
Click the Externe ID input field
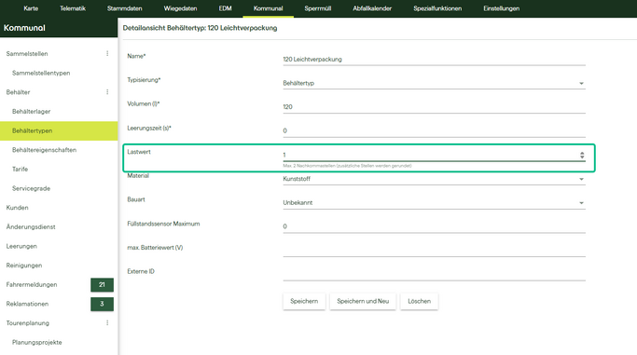(434, 274)
